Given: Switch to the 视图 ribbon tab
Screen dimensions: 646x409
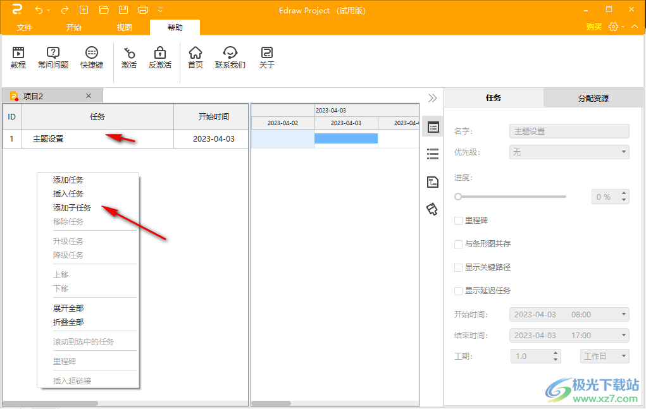Looking at the screenshot, I should (124, 28).
